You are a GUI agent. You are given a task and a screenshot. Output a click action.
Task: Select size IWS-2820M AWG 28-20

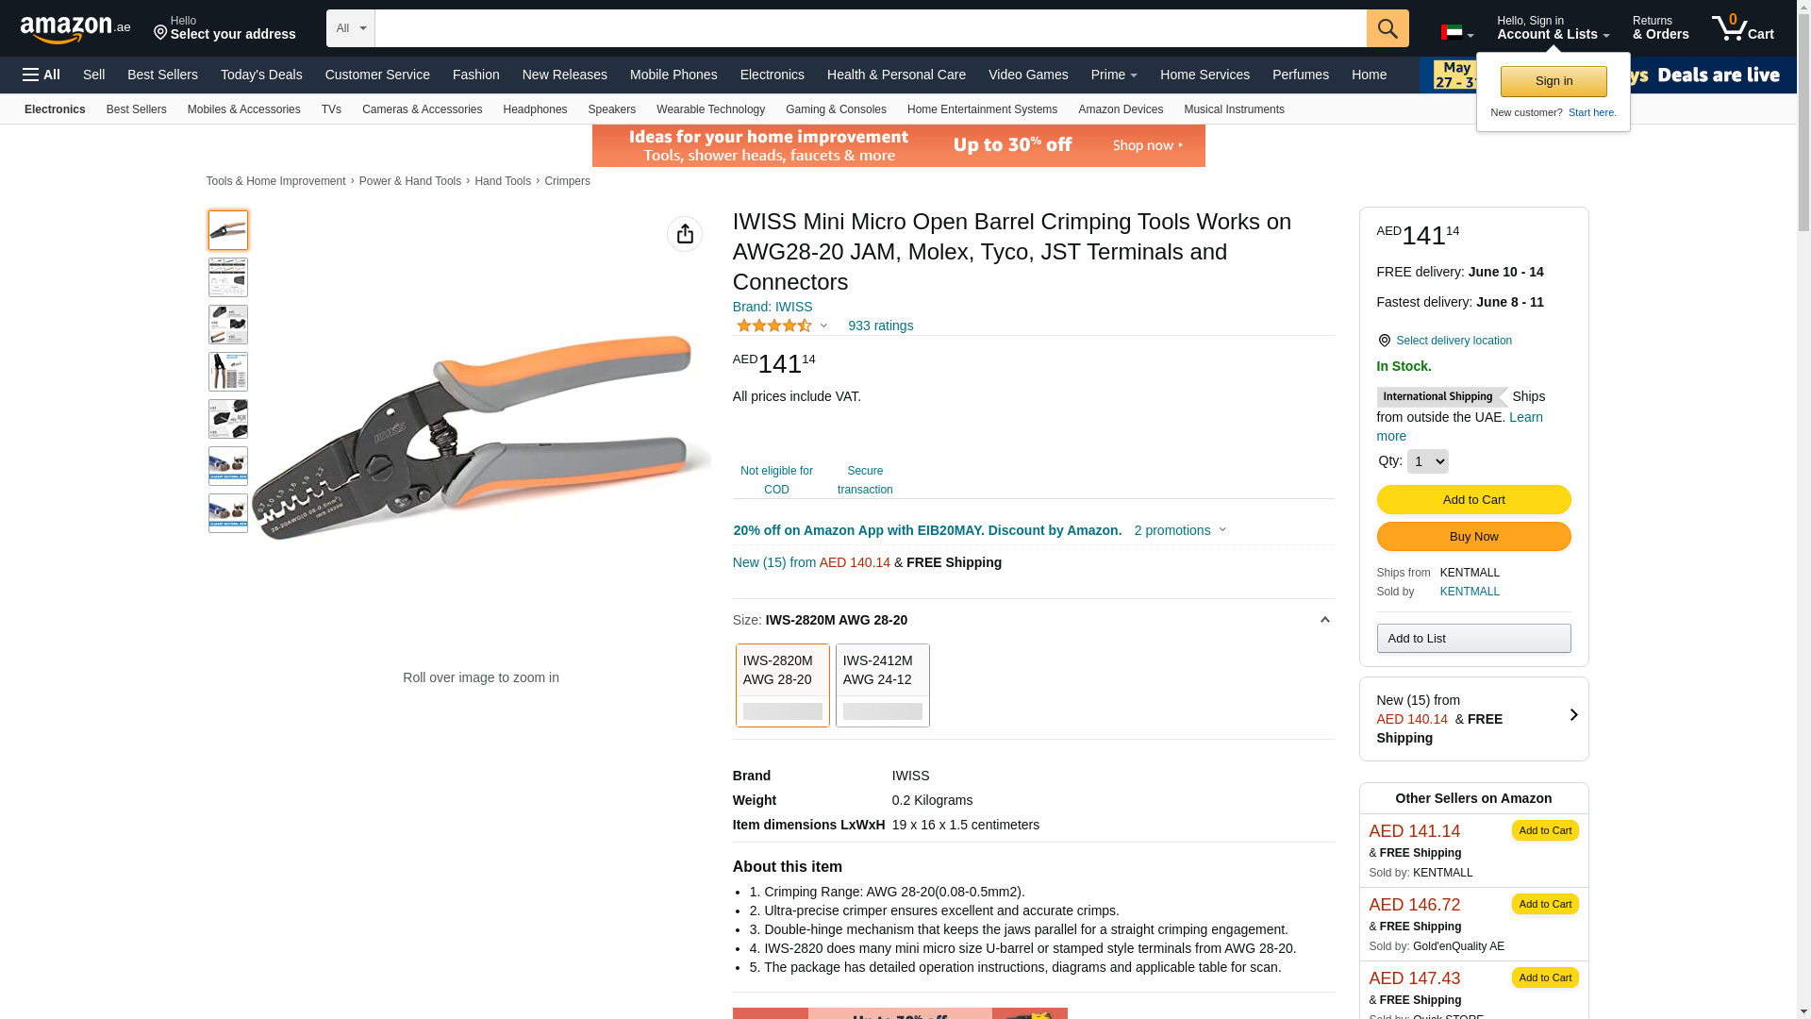point(783,686)
